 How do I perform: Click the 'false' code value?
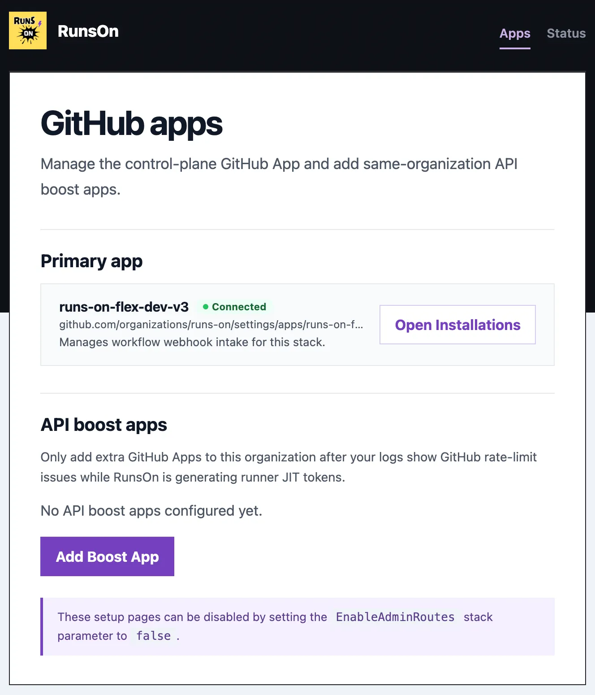point(154,636)
